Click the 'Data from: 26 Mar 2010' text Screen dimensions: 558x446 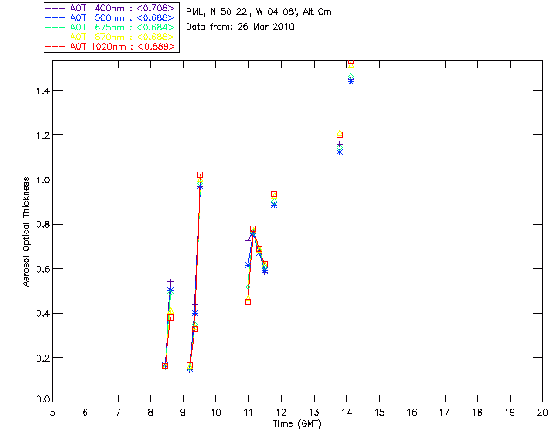coord(241,26)
